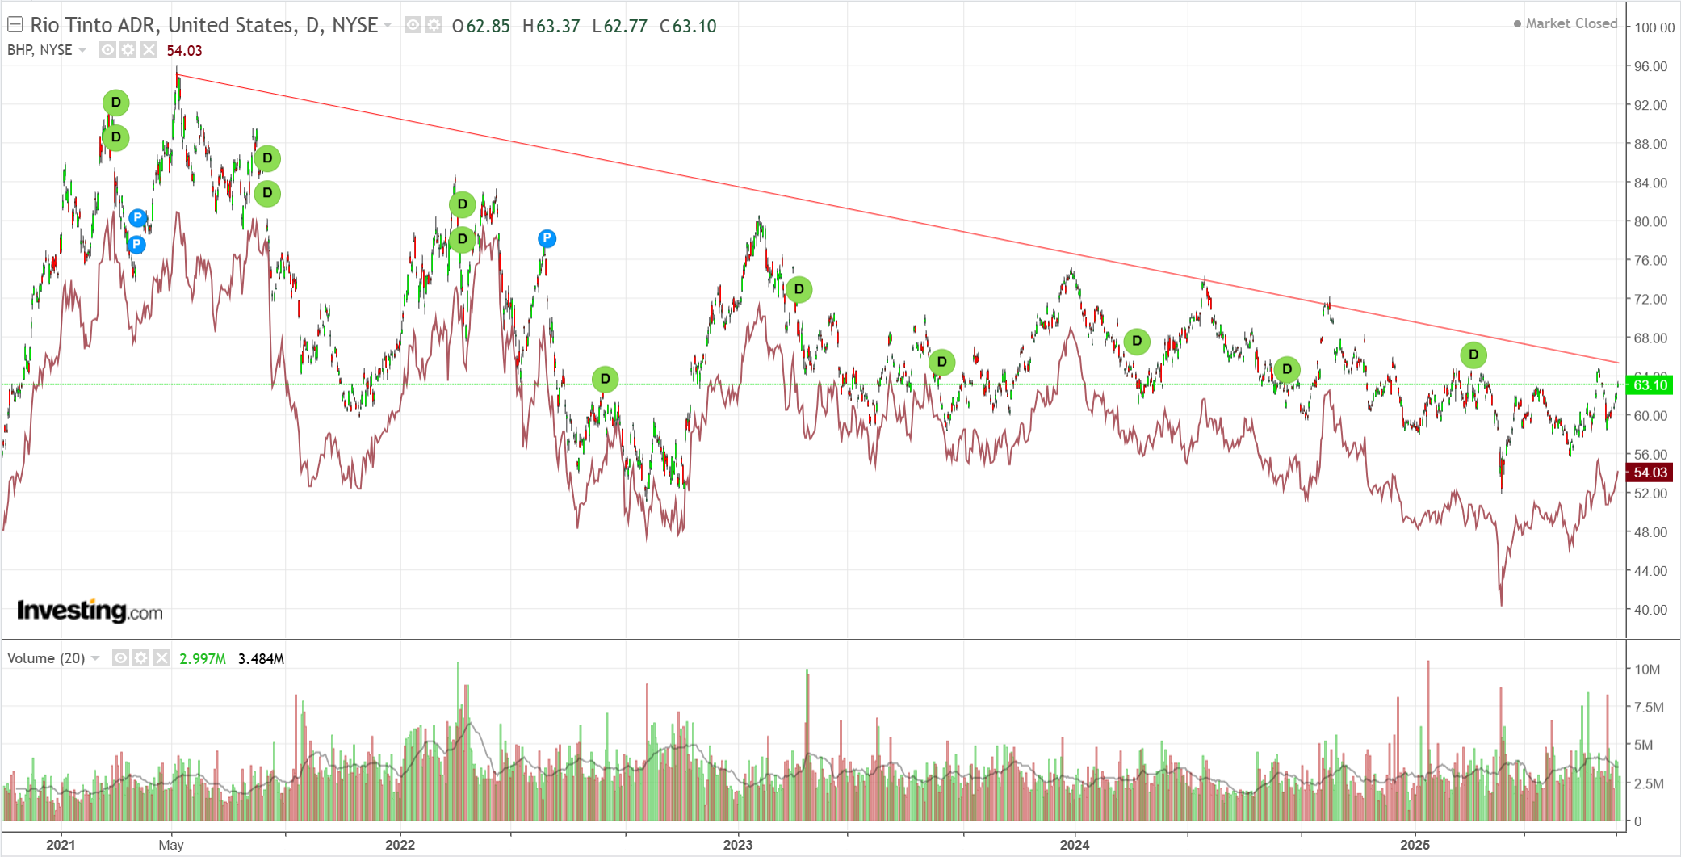Click the 100.00 price axis label
The image size is (1681, 857).
(1654, 27)
